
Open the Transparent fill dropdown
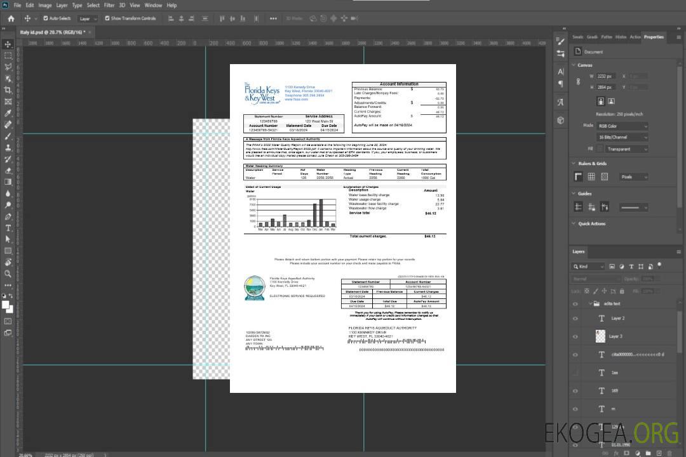click(626, 149)
